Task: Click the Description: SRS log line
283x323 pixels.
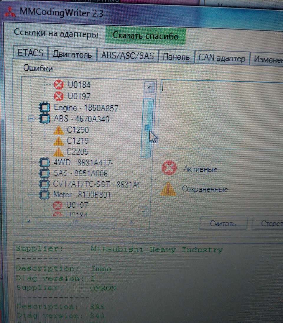Action: tap(60, 306)
